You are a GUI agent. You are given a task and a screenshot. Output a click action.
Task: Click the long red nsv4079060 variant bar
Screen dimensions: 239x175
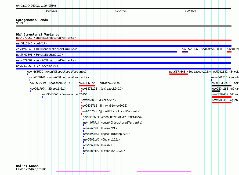click(x=124, y=40)
